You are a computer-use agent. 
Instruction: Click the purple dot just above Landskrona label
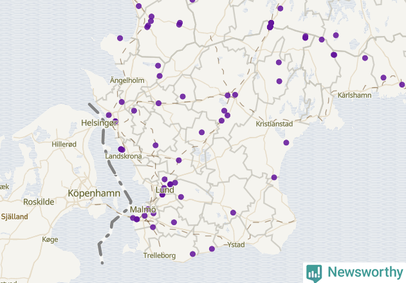pyautogui.click(x=122, y=149)
